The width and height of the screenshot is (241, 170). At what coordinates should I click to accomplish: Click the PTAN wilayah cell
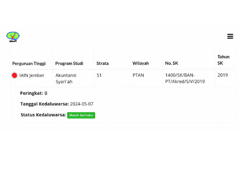[138, 75]
